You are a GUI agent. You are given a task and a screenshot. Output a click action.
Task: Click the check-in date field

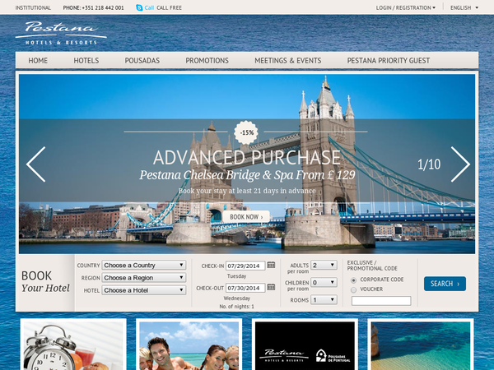(245, 266)
